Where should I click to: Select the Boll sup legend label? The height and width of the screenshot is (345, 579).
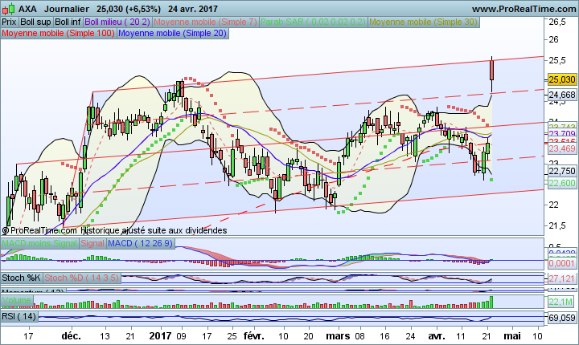[35, 22]
